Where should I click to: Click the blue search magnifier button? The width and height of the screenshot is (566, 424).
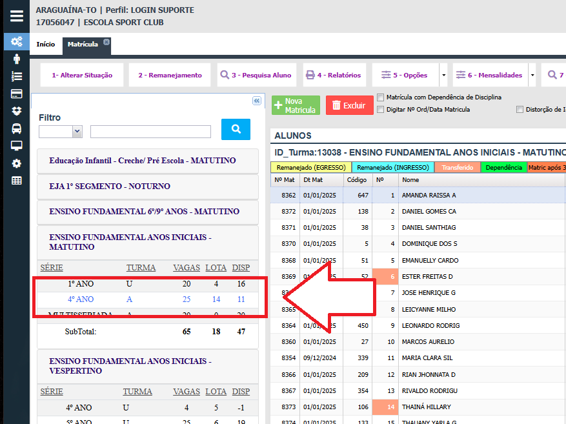click(x=236, y=129)
